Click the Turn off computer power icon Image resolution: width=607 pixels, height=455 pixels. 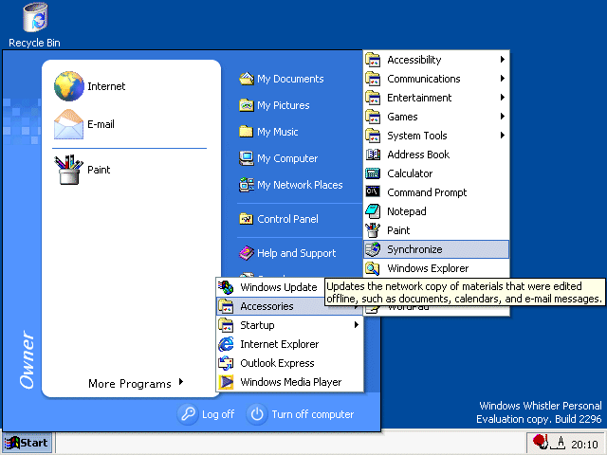[x=257, y=414]
